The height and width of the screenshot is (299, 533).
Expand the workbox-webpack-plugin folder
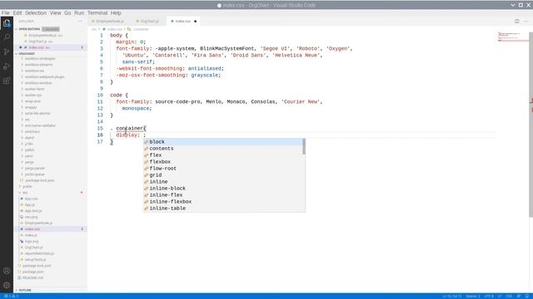(44, 76)
